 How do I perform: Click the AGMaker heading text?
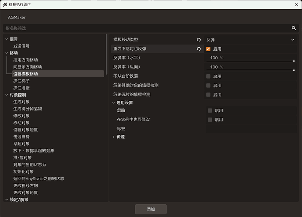(x=17, y=17)
